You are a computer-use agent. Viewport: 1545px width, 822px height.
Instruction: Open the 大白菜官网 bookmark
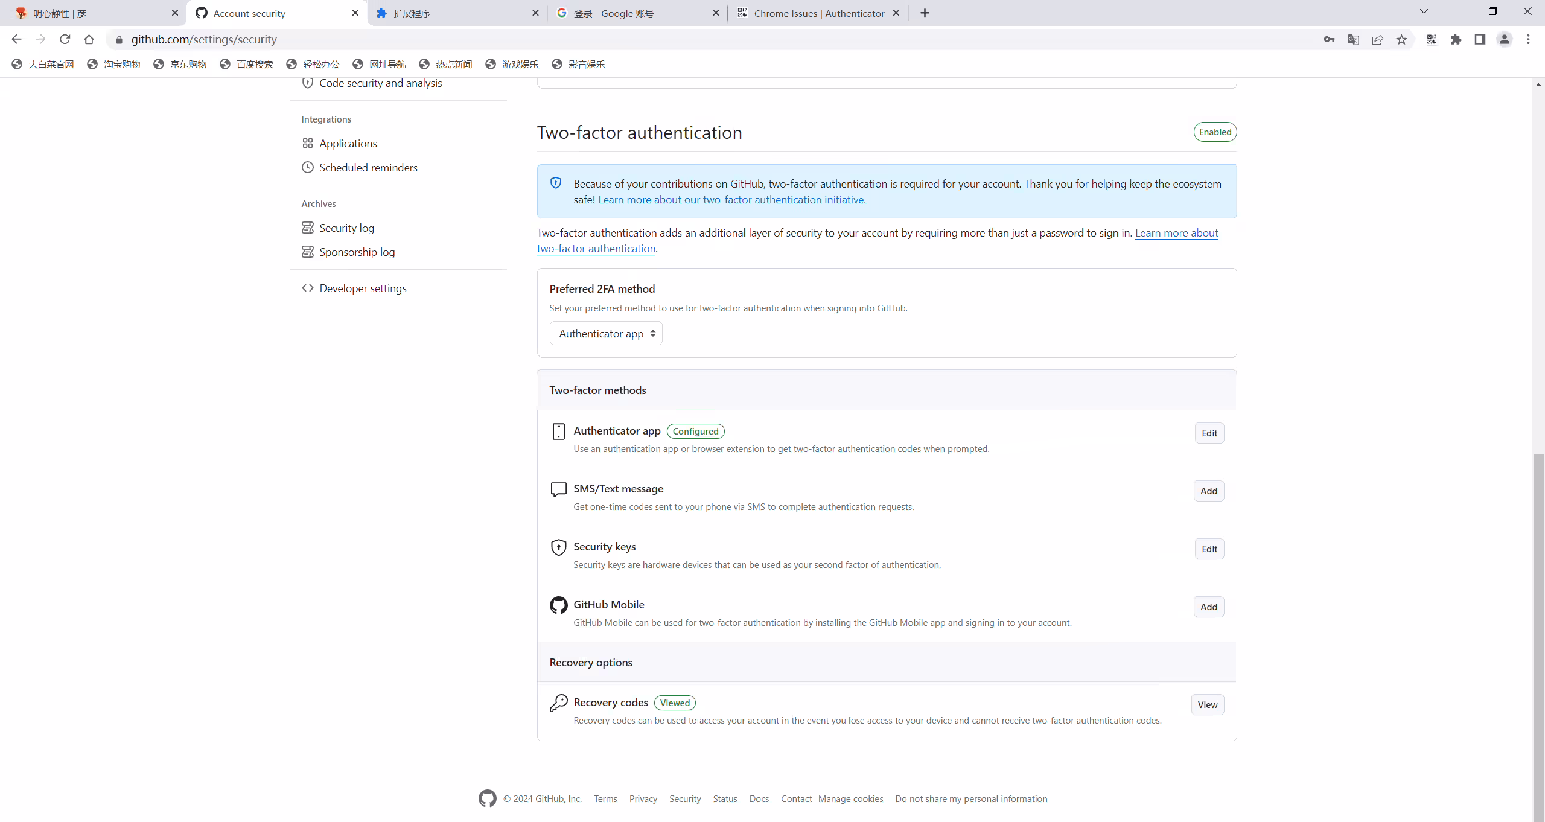tap(43, 64)
